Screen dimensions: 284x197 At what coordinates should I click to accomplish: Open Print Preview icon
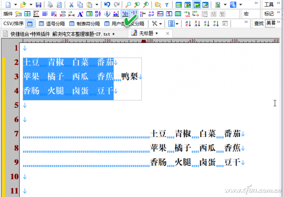(59, 5)
